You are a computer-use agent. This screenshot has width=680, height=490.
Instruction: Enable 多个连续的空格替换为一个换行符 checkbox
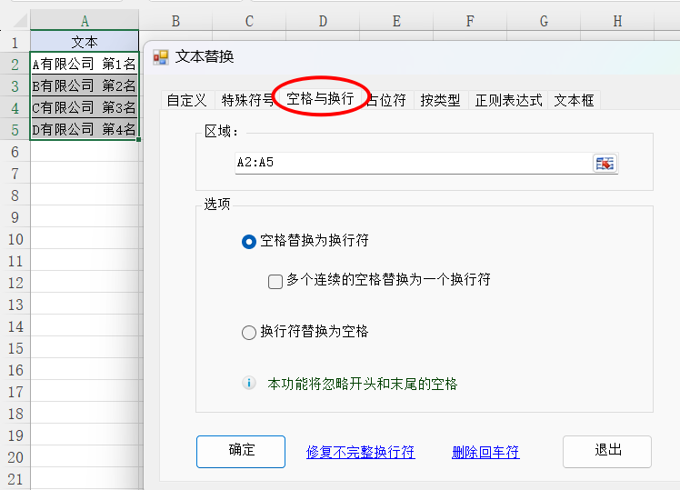click(275, 281)
